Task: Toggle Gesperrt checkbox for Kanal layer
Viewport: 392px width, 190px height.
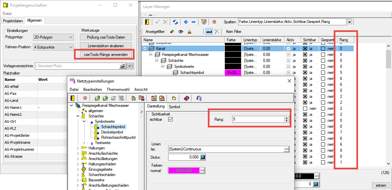Action: [322, 49]
